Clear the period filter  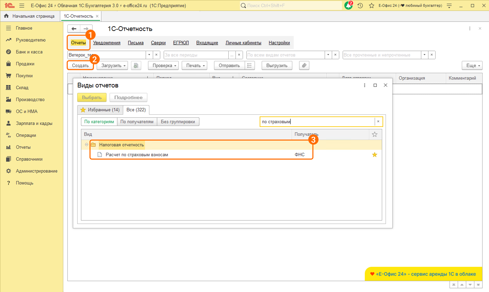click(239, 55)
